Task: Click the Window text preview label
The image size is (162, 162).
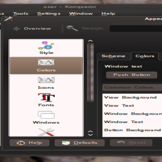Action: point(123,66)
